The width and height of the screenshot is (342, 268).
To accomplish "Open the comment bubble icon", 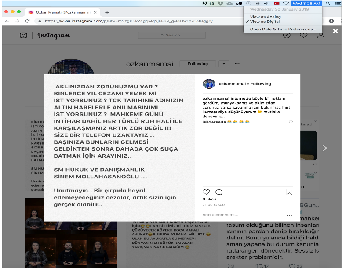I will click(219, 192).
